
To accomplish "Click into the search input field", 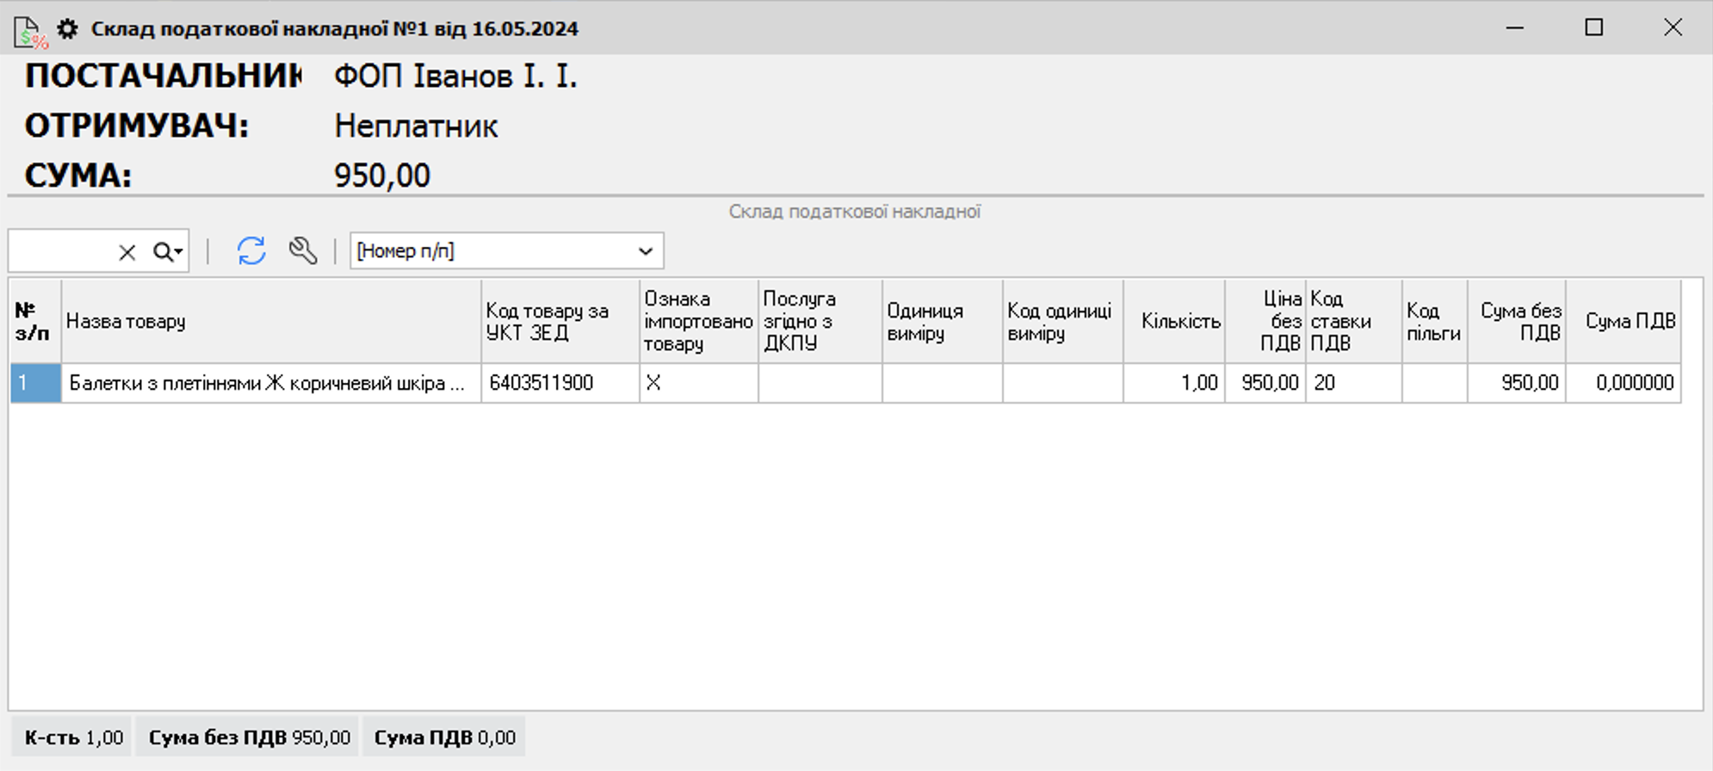I will point(62,252).
